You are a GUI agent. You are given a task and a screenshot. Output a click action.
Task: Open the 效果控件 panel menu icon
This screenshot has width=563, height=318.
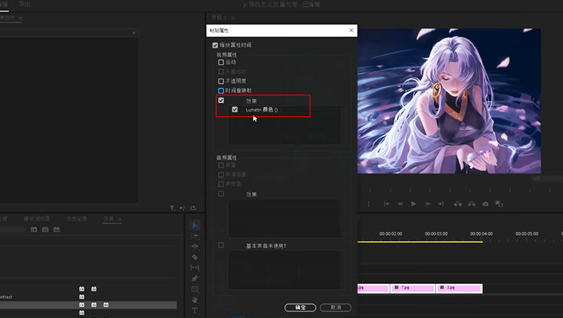pos(20,18)
